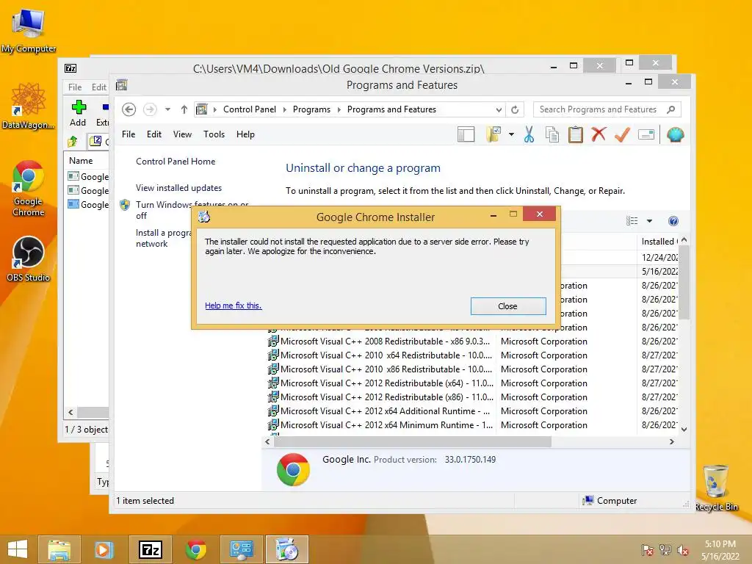The image size is (752, 564).
Task: Select Visual C++ 2010 x86 Redistributable row
Action: 472,369
